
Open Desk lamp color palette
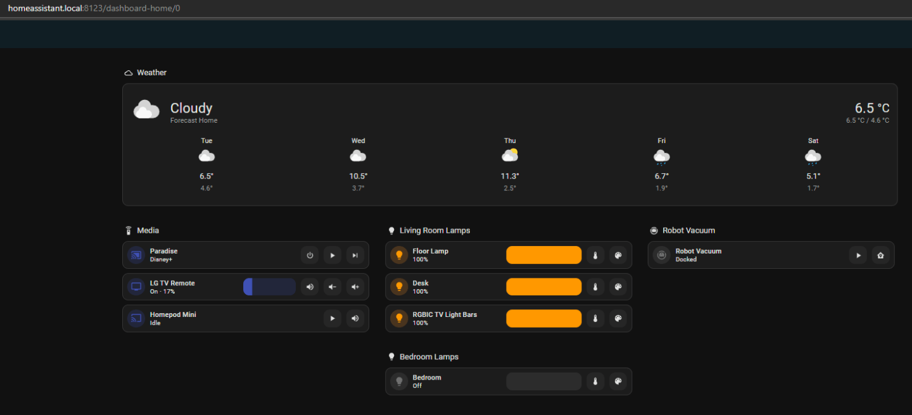coord(618,287)
